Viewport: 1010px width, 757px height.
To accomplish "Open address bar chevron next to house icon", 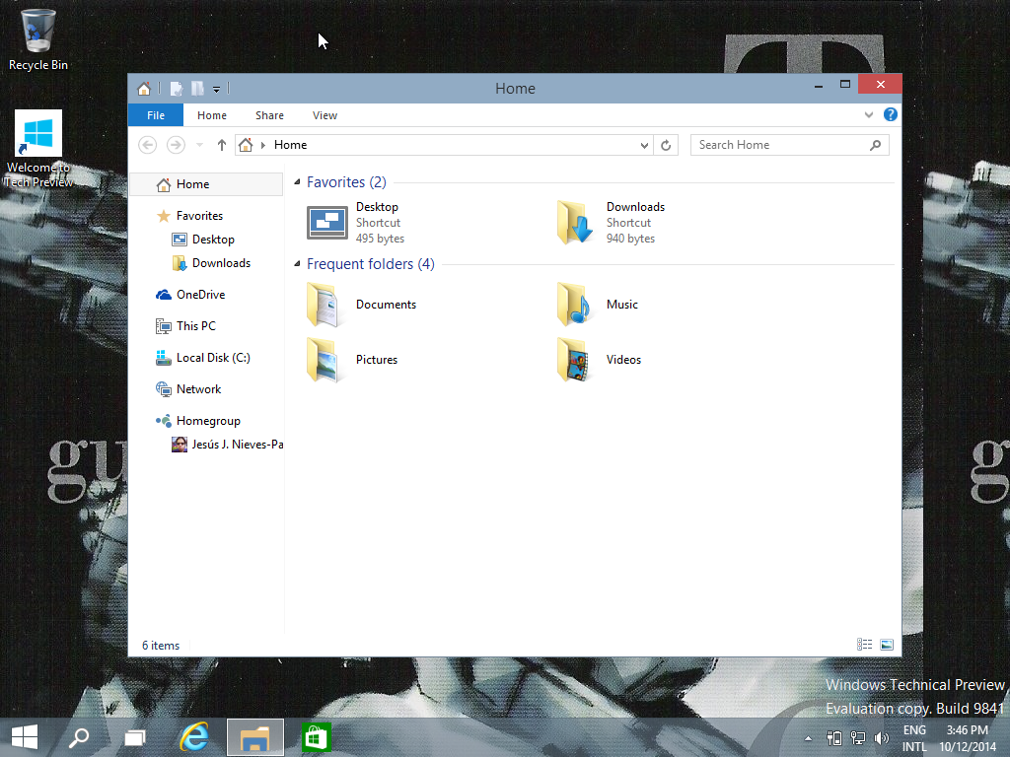I will (x=262, y=145).
